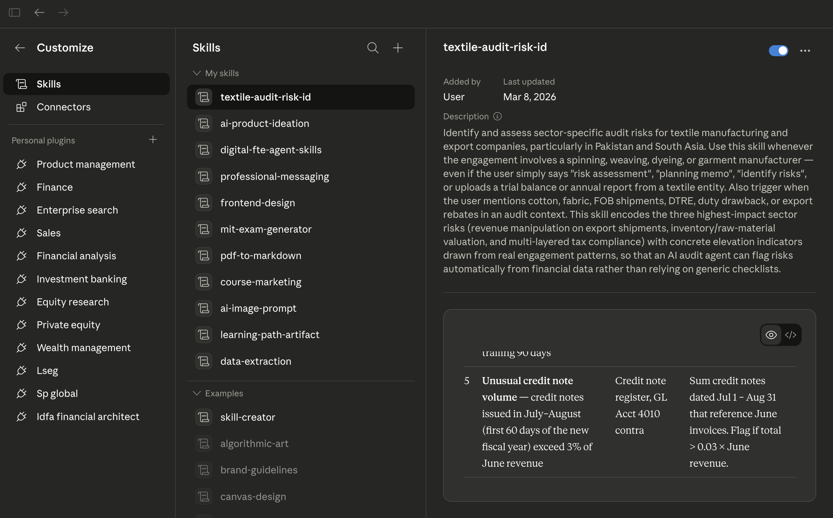Viewport: 833px width, 518px height.
Task: View skill source with the code icon
Action: (791, 335)
